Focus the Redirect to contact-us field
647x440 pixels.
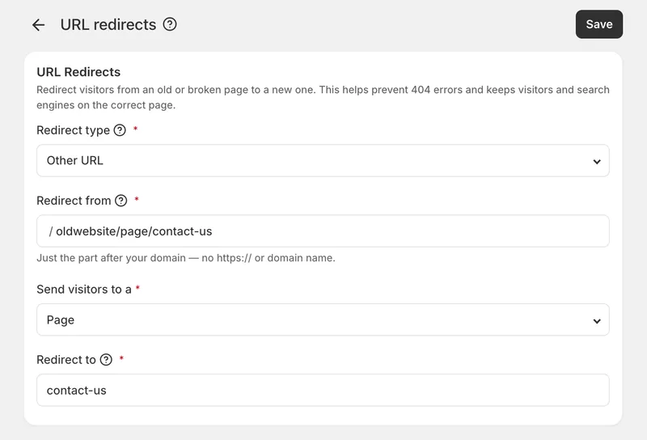pos(323,390)
